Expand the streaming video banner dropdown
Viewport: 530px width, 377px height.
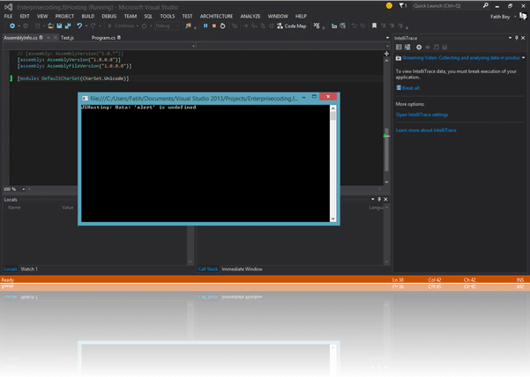tap(524, 58)
